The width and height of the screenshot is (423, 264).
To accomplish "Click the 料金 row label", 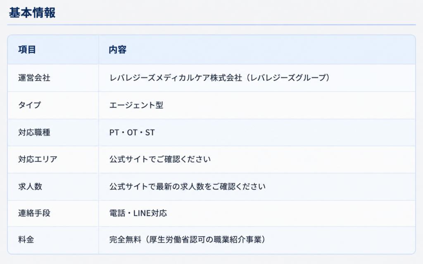I will pyautogui.click(x=26, y=240).
